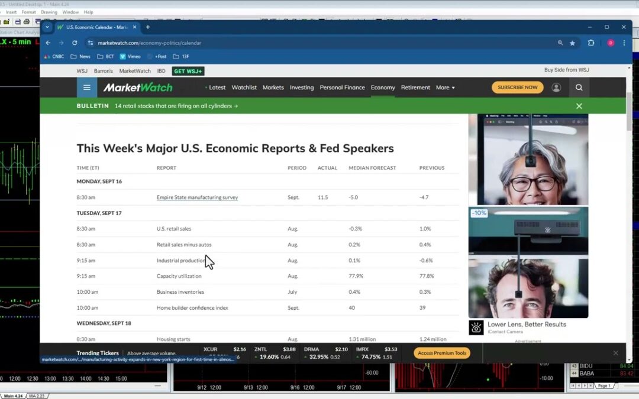The image size is (639, 399).
Task: Open the tab search dropdown arrow
Action: [x=48, y=27]
